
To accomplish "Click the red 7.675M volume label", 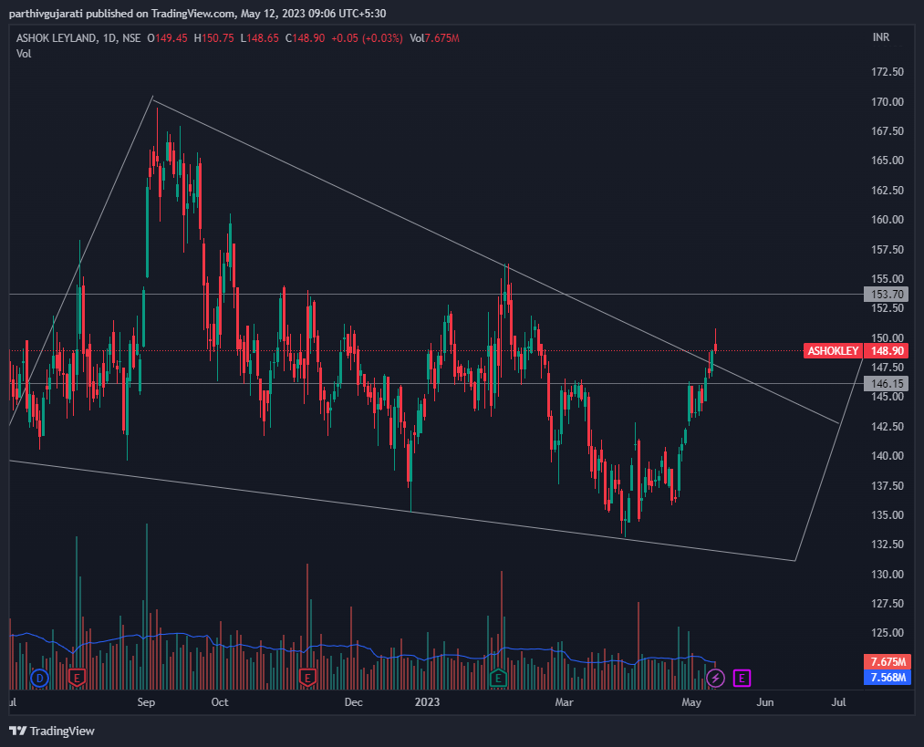I will click(x=888, y=661).
